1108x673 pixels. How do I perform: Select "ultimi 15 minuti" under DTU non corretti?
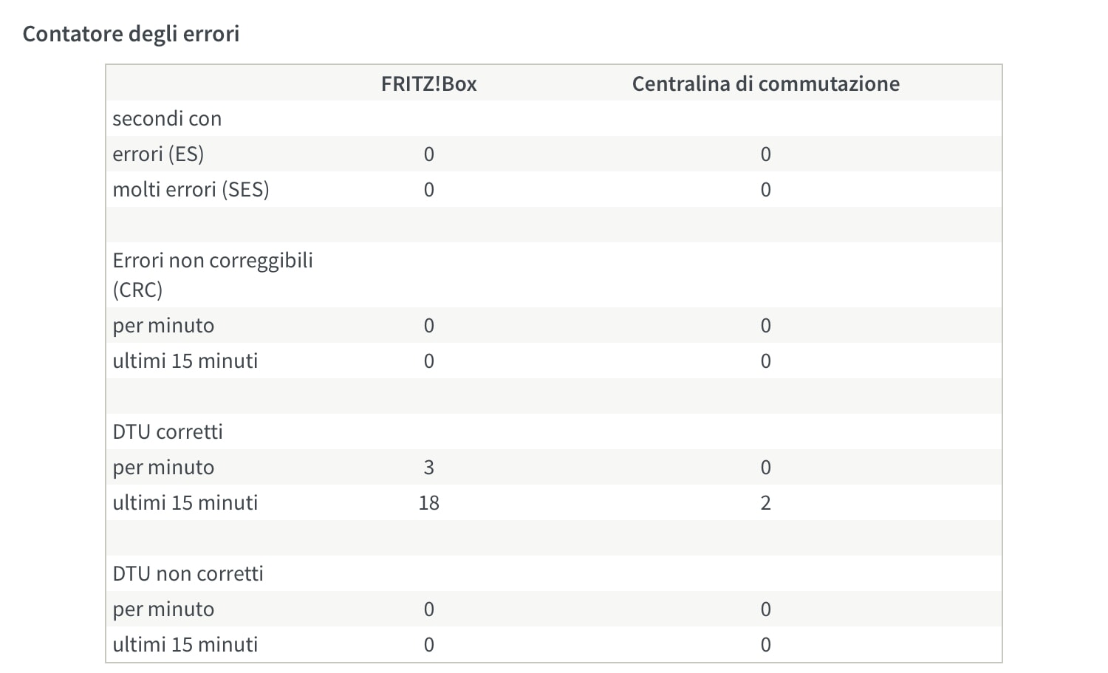tap(185, 645)
